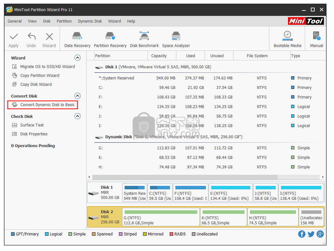Click the Undo arrow icon
This screenshot has width=334, height=251.
coord(31,36)
